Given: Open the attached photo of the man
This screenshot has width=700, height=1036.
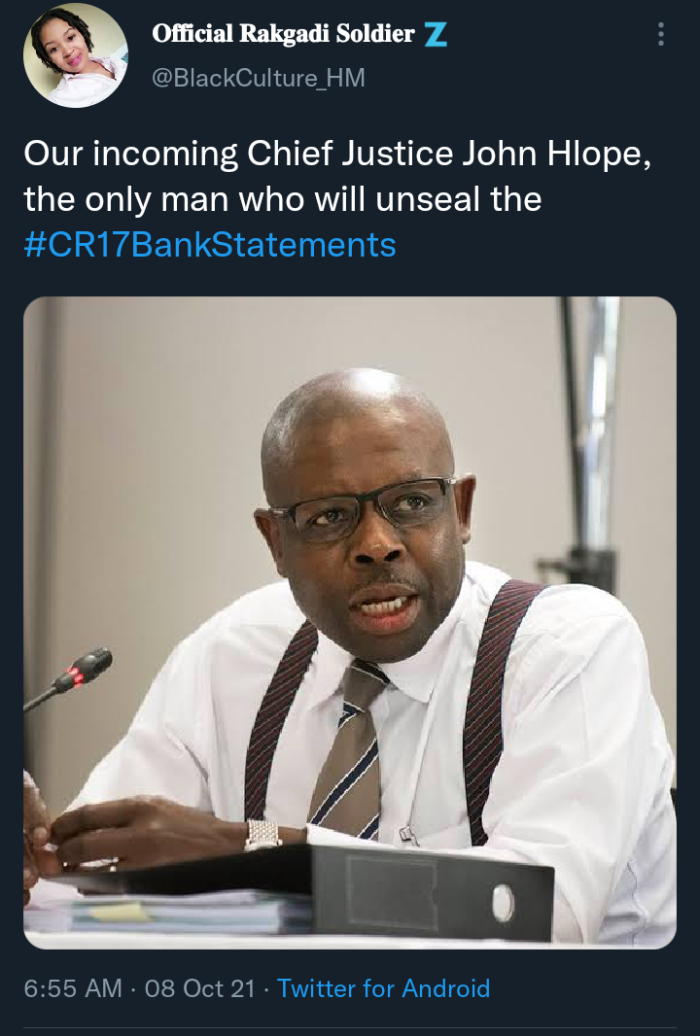Looking at the screenshot, I should click(350, 622).
